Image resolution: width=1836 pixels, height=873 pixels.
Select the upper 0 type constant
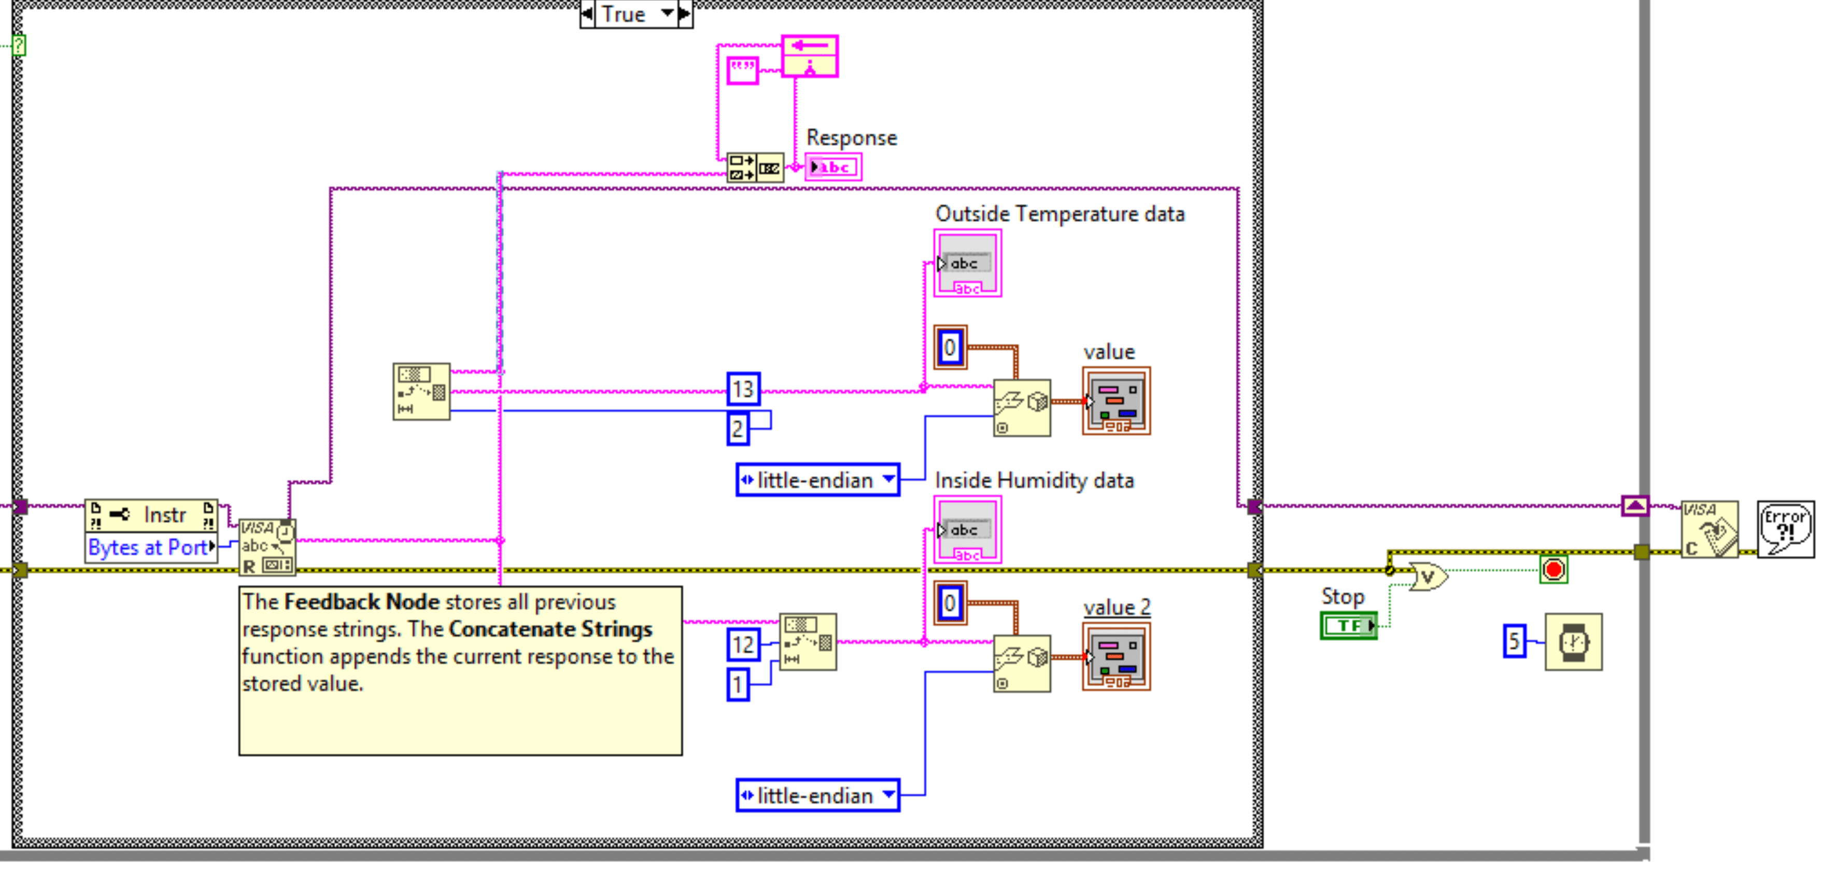tap(950, 347)
